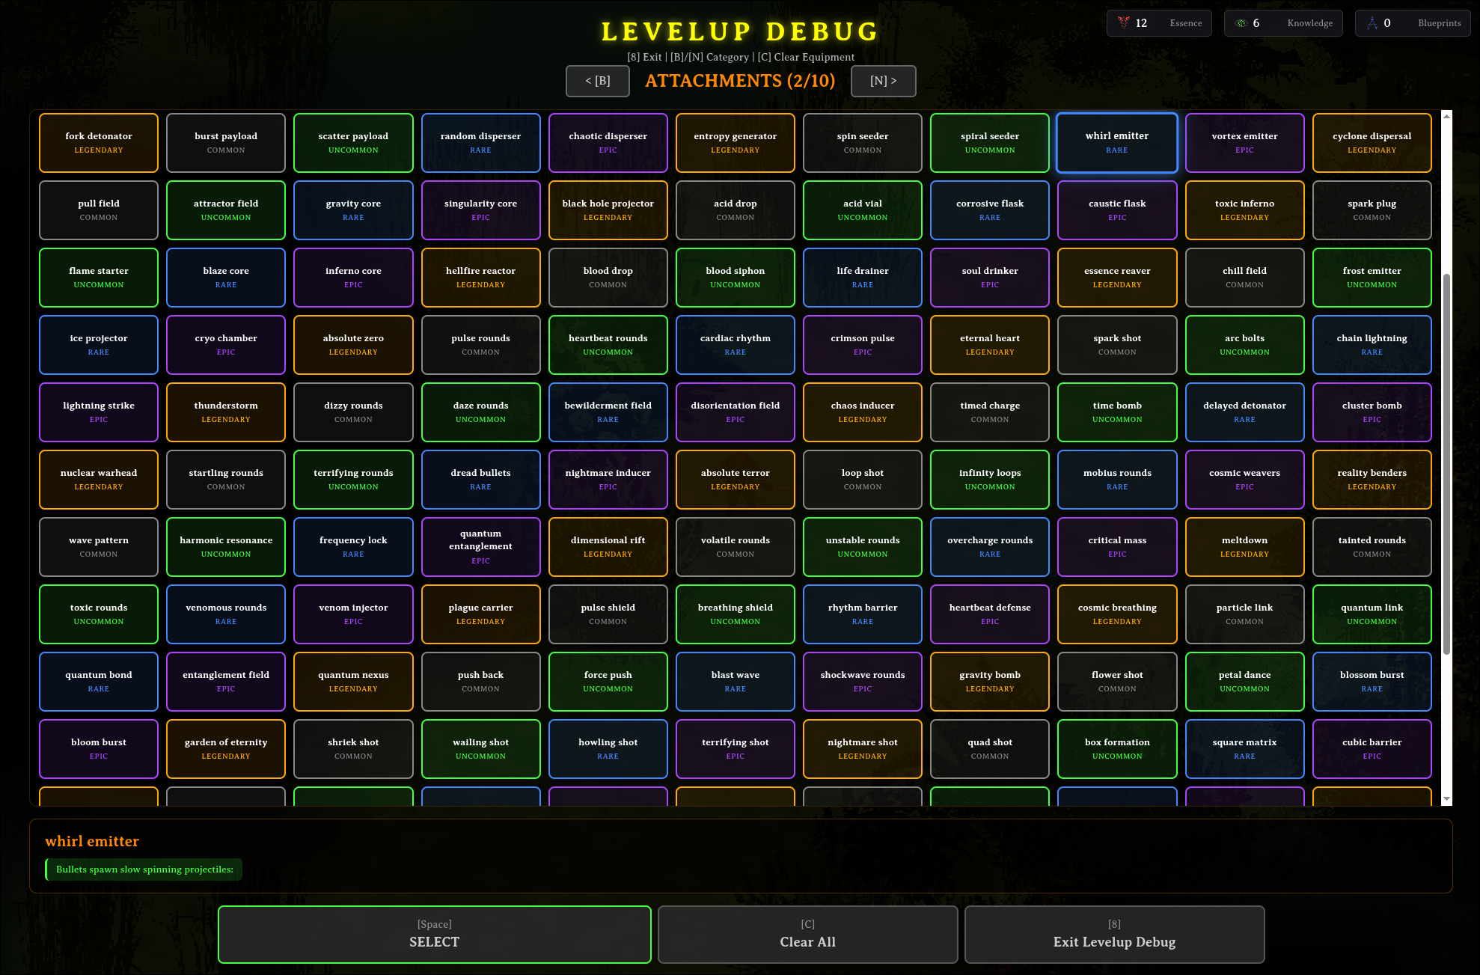Select the gravity bomb card
Screen dimensions: 1480x975
coord(990,682)
